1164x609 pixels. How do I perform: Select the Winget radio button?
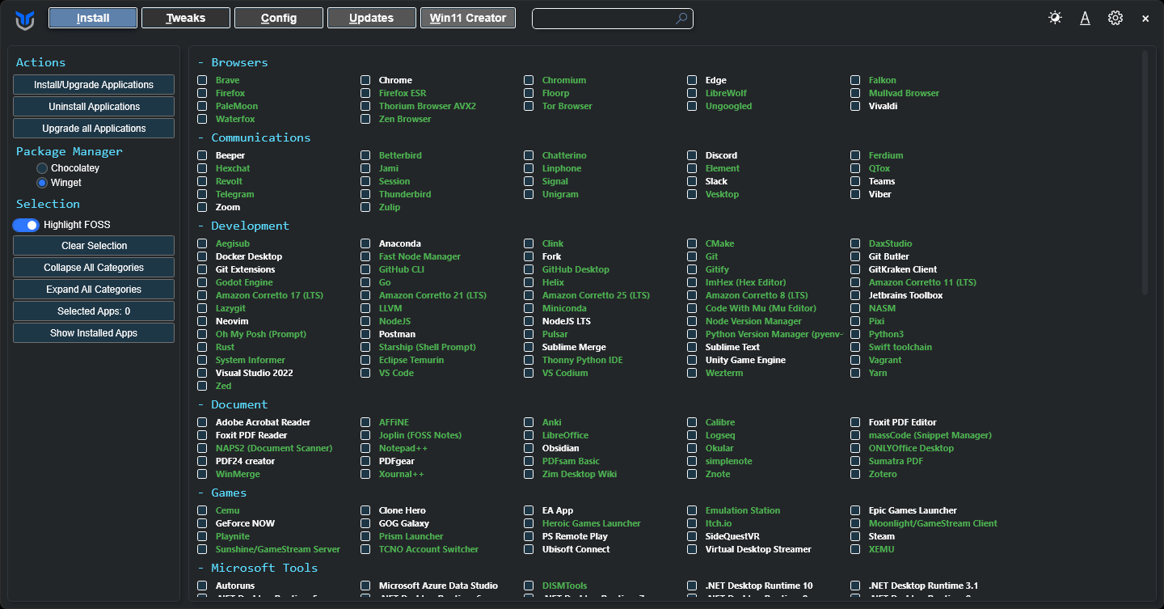click(x=42, y=183)
